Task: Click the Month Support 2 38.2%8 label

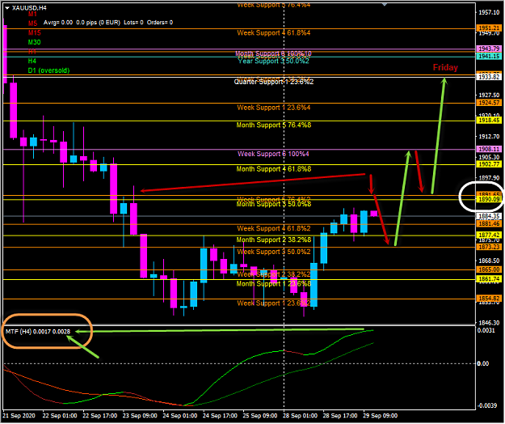Action: point(274,240)
